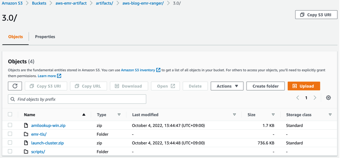This screenshot has height=158, width=340.
Task: Select the emr-tls/ row checkbox
Action: point(10,134)
